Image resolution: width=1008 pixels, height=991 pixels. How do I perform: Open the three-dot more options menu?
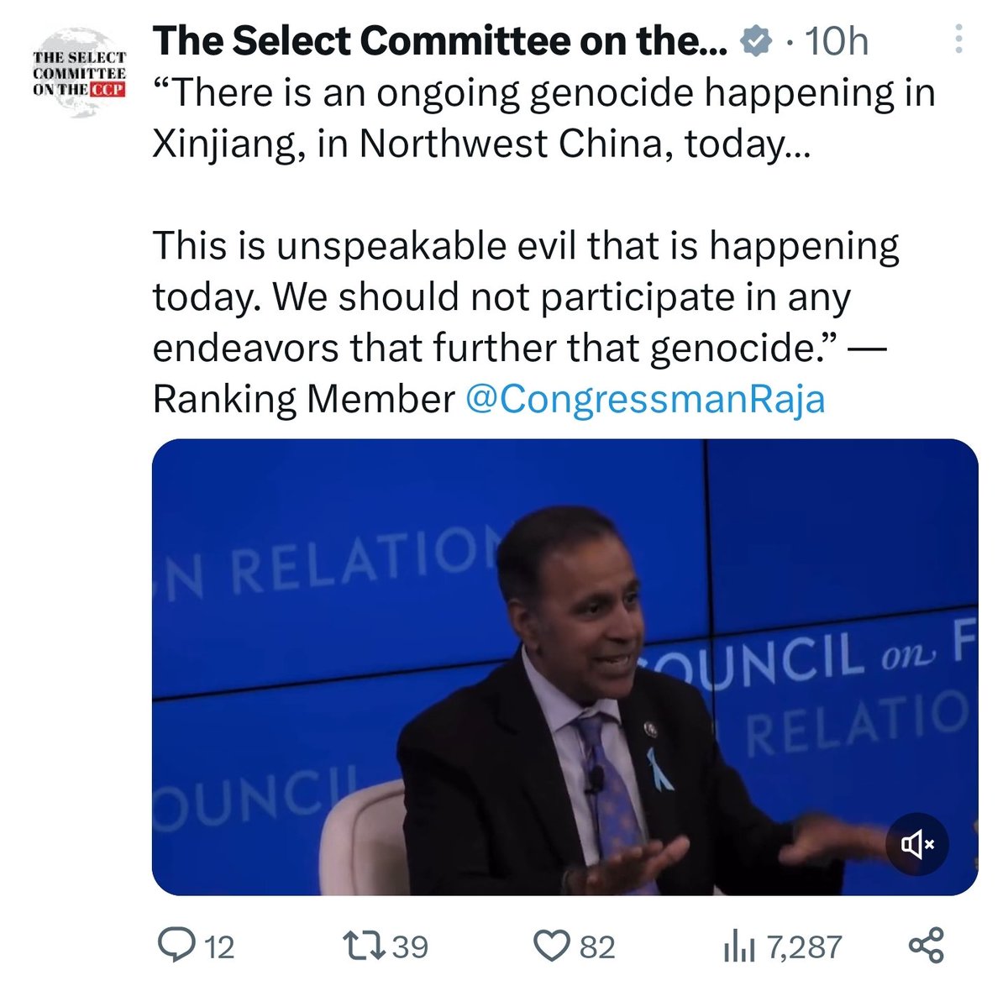pos(960,39)
